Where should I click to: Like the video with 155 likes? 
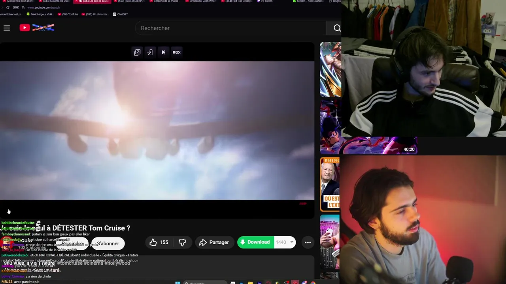(159, 242)
